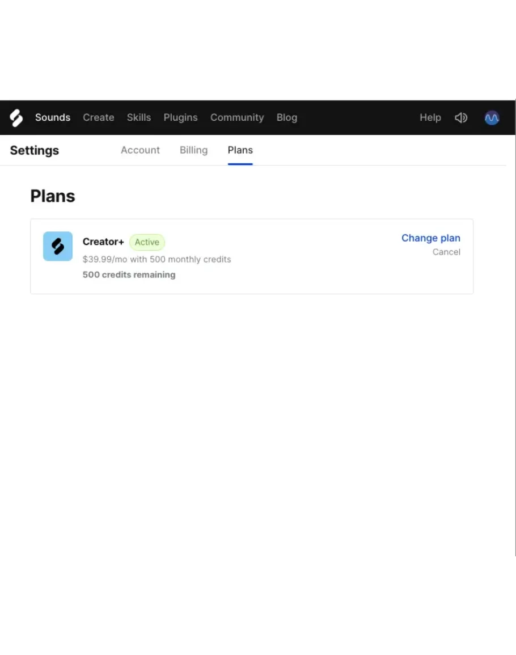Click the green Active status badge
516x655 pixels.
click(147, 242)
